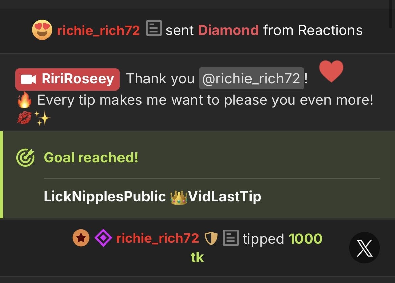
Task: Click the purple diamond badge icon
Action: coord(103,238)
